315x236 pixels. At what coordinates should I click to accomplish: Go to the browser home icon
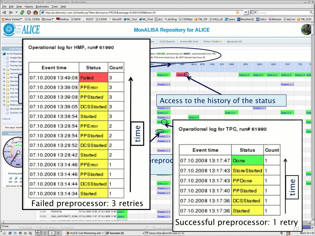tap(36, 13)
